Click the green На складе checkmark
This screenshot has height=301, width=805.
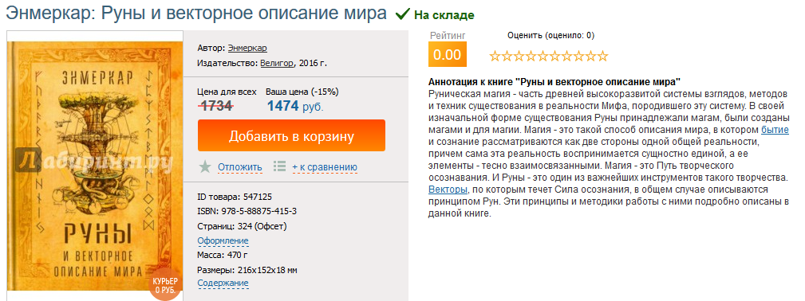pyautogui.click(x=402, y=14)
